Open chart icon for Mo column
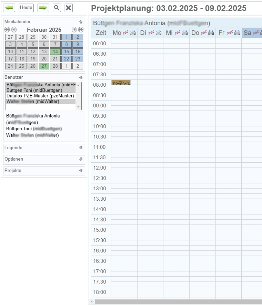Viewport: 262px width, 306px height. (x=125, y=32)
